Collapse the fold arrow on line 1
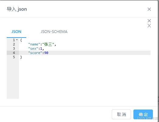 (17, 40)
